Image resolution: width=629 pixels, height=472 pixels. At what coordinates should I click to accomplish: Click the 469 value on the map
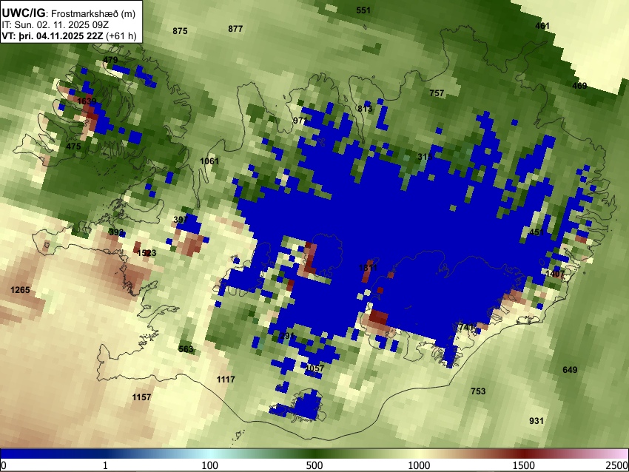[579, 86]
